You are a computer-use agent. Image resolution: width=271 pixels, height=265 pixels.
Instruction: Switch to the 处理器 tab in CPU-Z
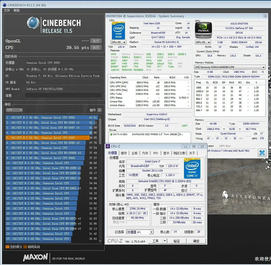(112, 153)
